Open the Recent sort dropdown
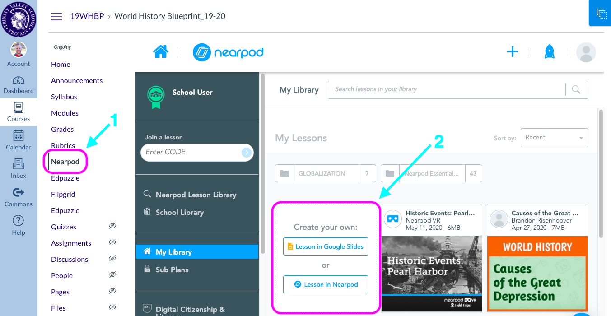 coord(554,137)
